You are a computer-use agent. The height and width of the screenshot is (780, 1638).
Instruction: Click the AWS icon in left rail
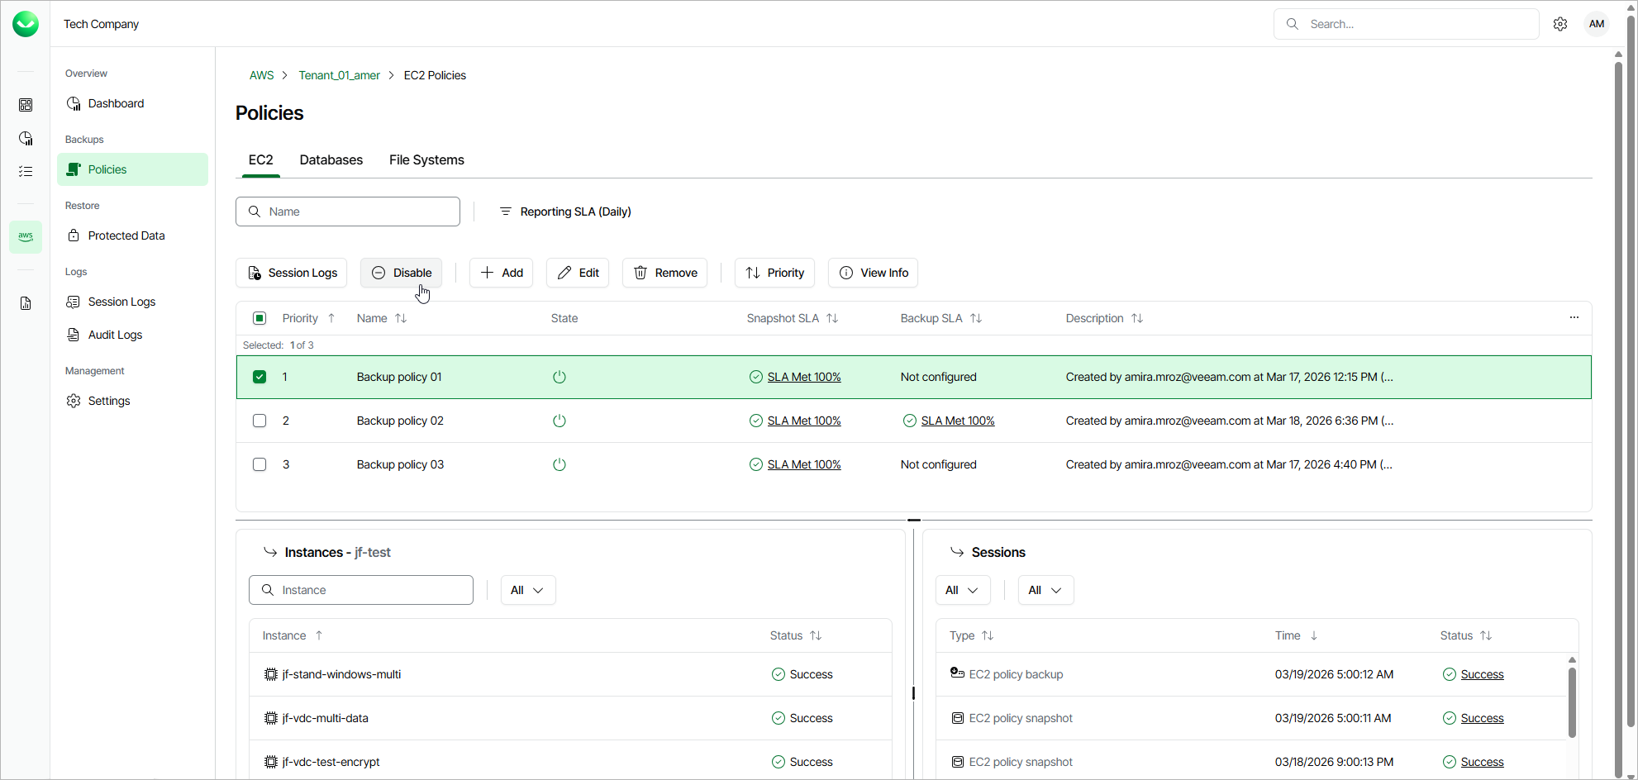[26, 237]
